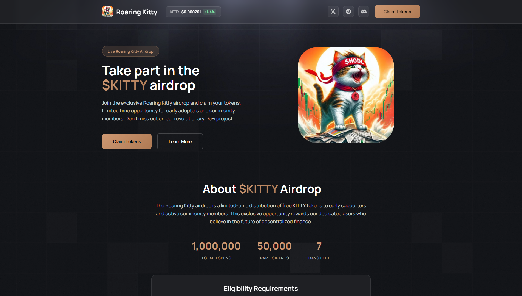Click the $HODL cat hero image
Screen dimensions: 522x296
tap(346, 95)
